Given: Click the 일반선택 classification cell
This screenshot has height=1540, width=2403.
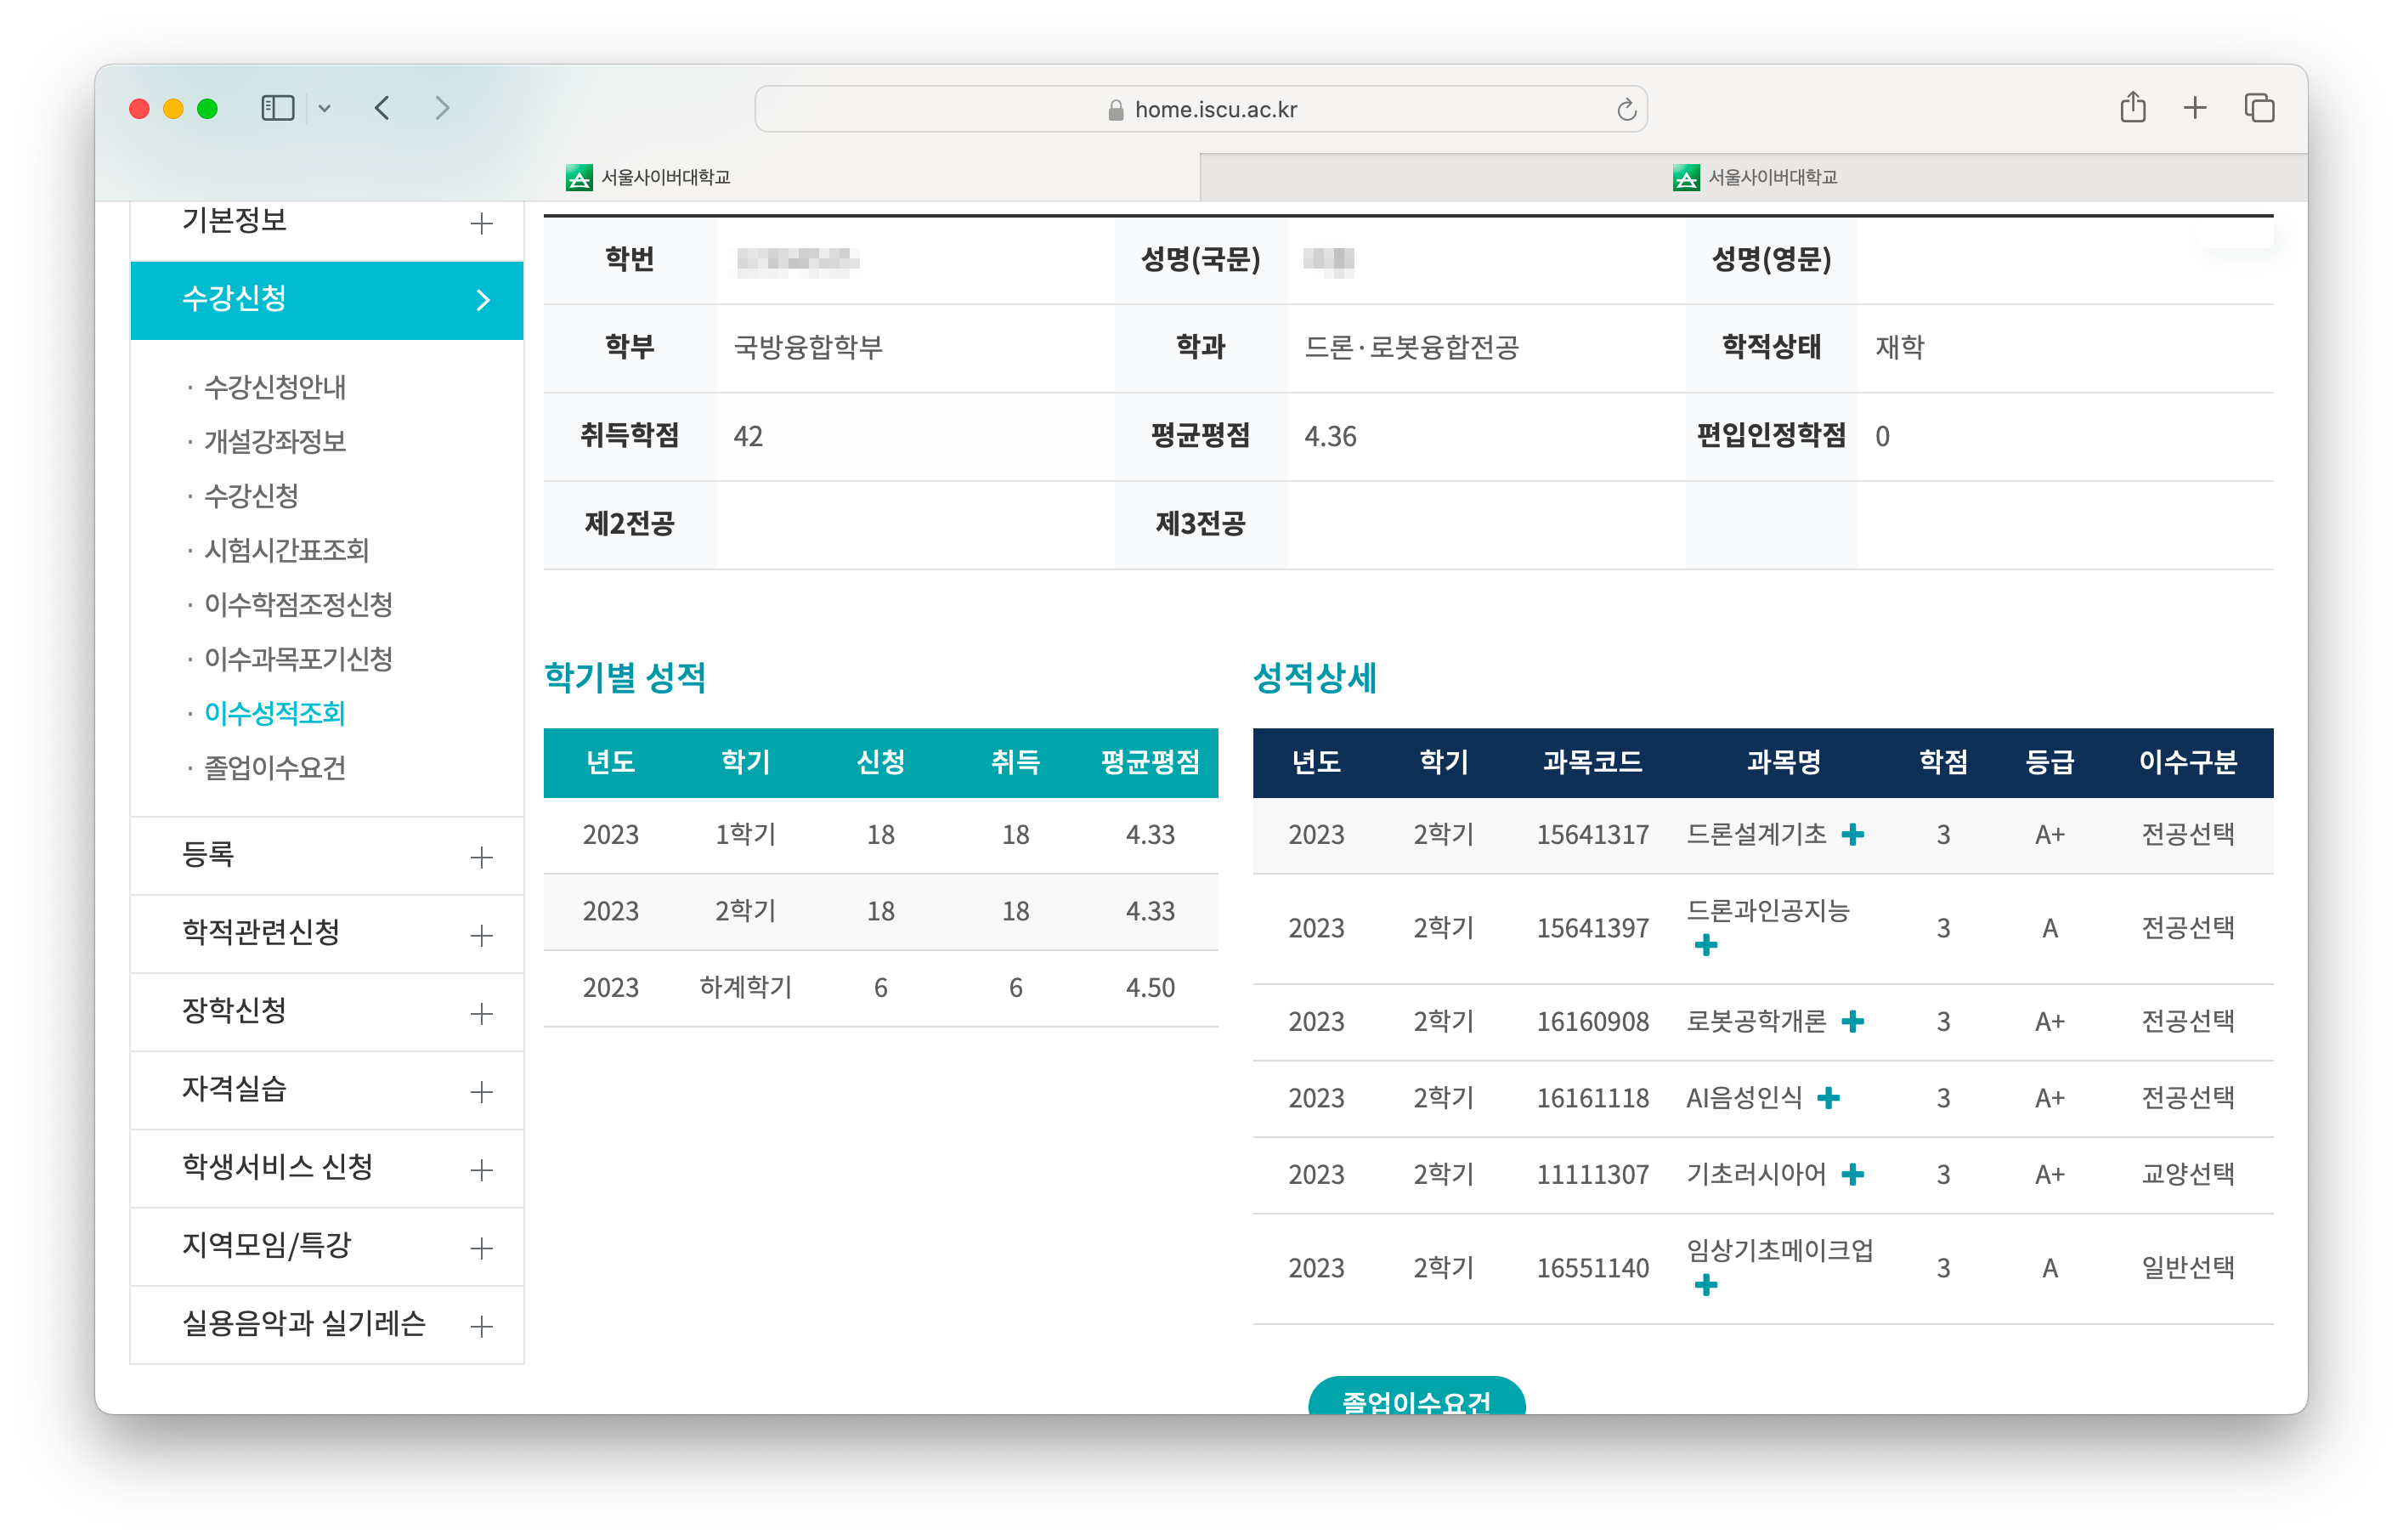Looking at the screenshot, I should [2187, 1268].
